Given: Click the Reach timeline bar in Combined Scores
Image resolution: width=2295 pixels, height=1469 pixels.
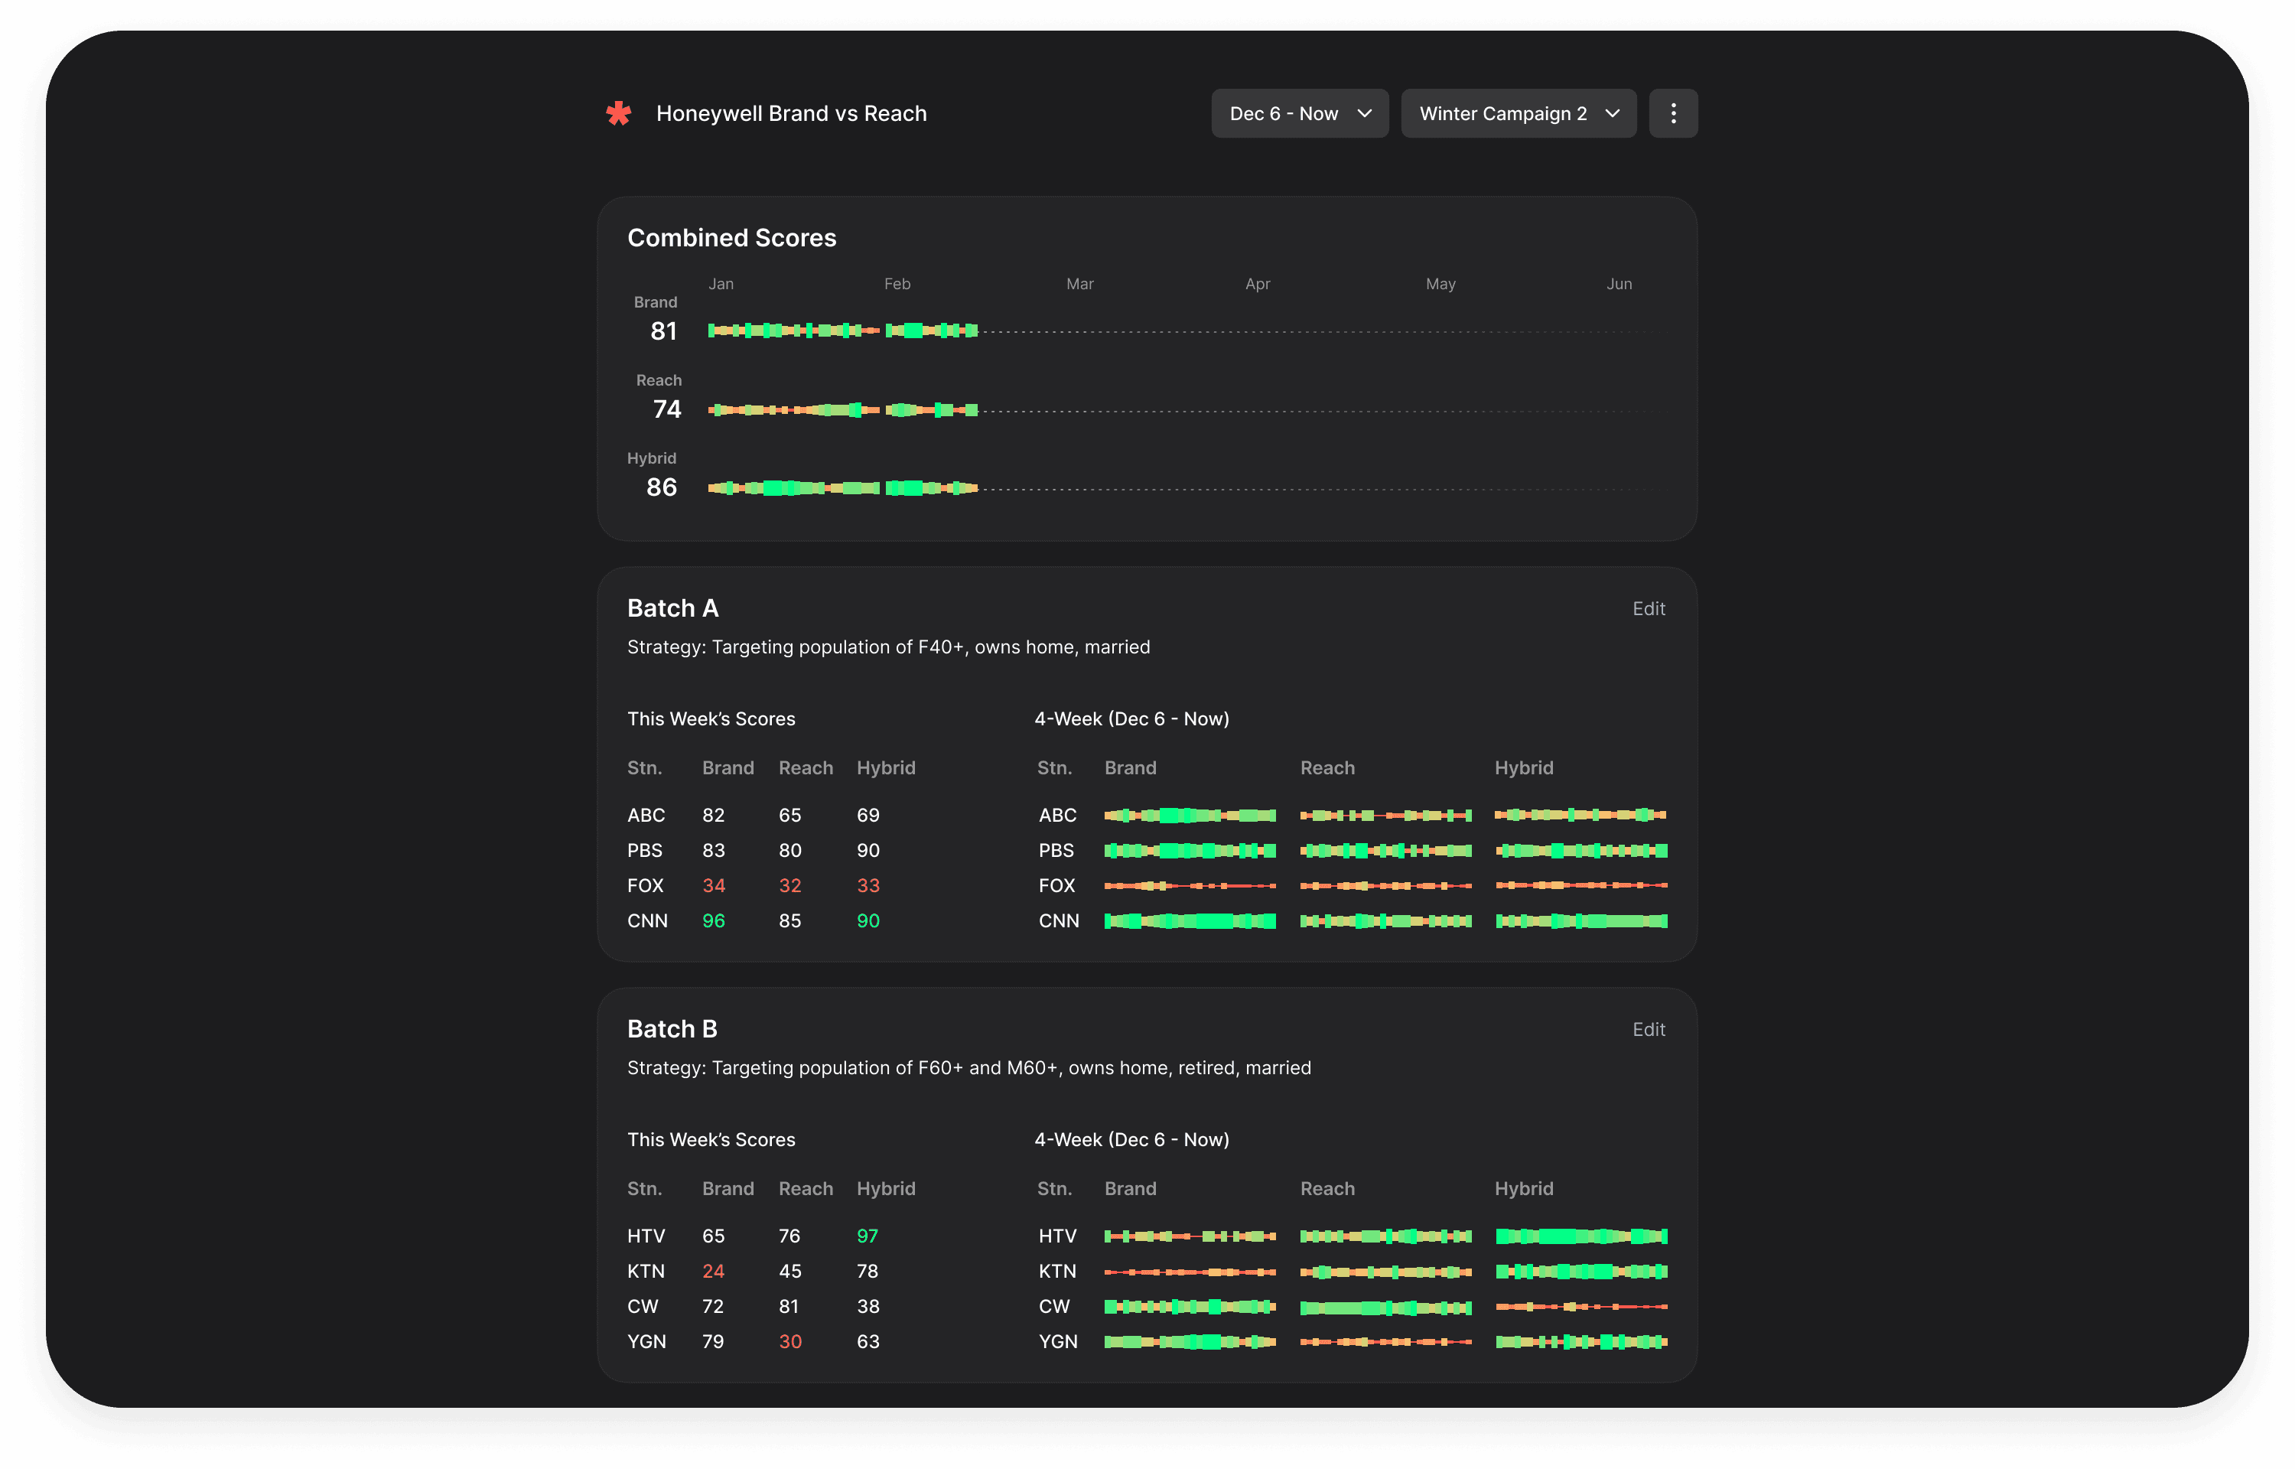Looking at the screenshot, I should click(x=842, y=410).
